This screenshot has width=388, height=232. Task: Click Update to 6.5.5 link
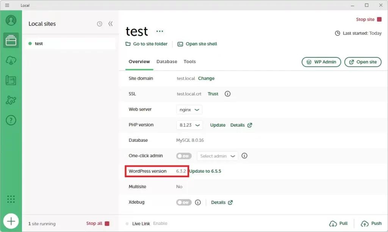tap(205, 171)
